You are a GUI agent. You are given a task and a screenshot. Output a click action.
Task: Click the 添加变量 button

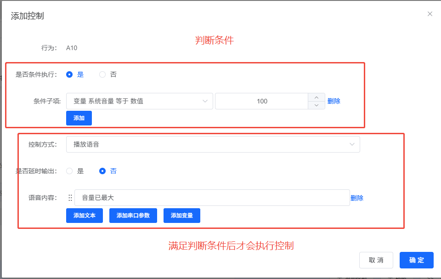point(181,215)
